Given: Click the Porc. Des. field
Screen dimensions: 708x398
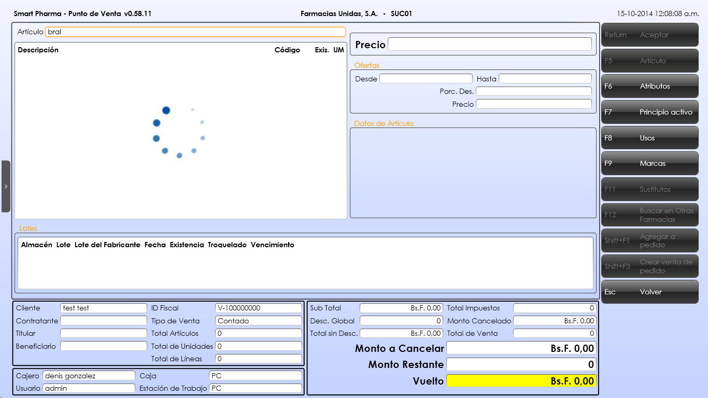Looking at the screenshot, I should [x=534, y=91].
